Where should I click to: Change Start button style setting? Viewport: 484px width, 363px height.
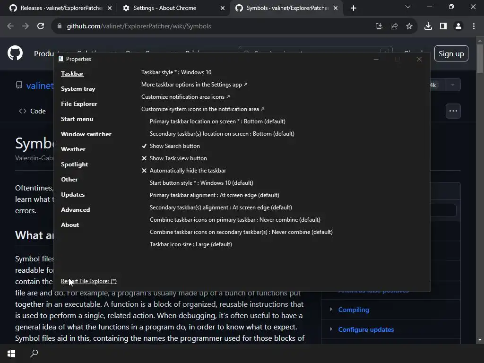(x=201, y=183)
